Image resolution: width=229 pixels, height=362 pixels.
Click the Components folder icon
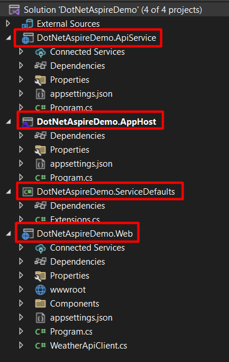[40, 304]
